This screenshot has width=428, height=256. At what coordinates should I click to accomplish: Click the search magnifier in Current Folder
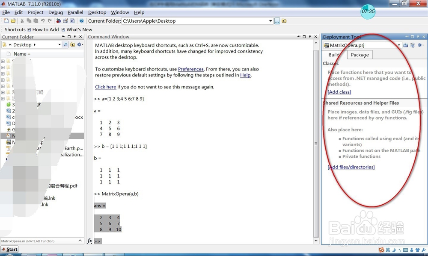(x=65, y=45)
